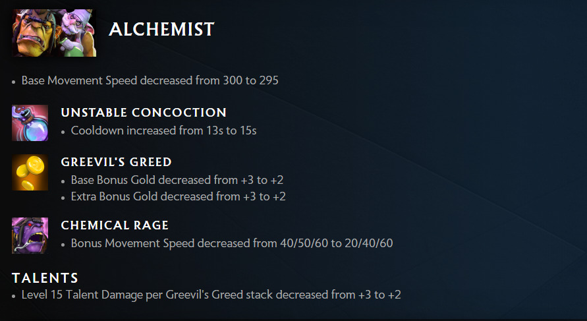587x321 pixels.
Task: Click the bullet before Base Bonus Gold
Action: (63, 181)
